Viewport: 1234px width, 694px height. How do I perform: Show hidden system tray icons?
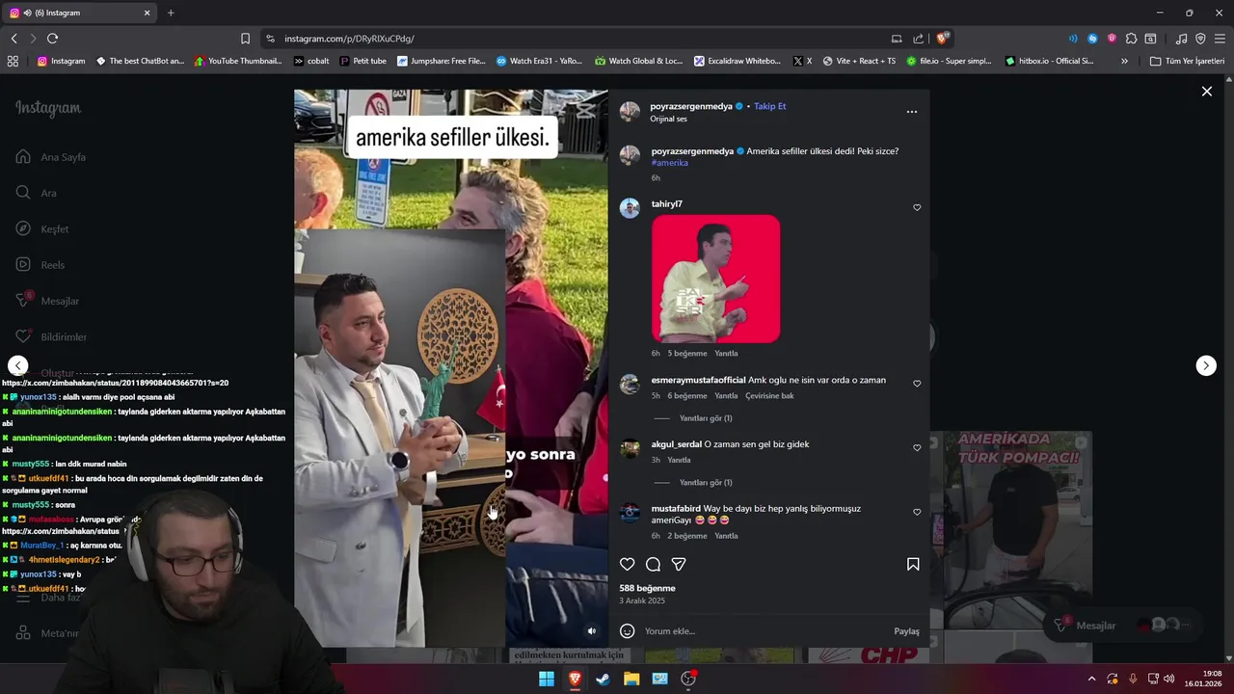point(1091,679)
